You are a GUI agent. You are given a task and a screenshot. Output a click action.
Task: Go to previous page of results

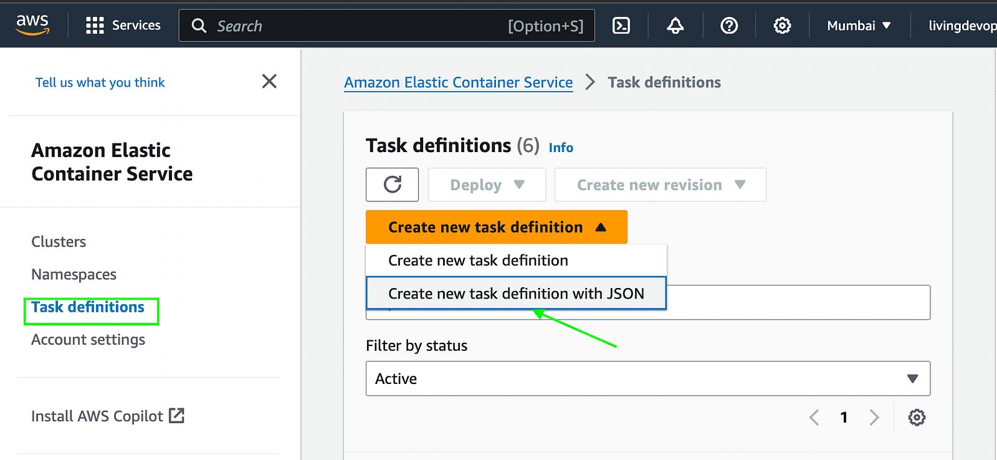click(x=814, y=417)
